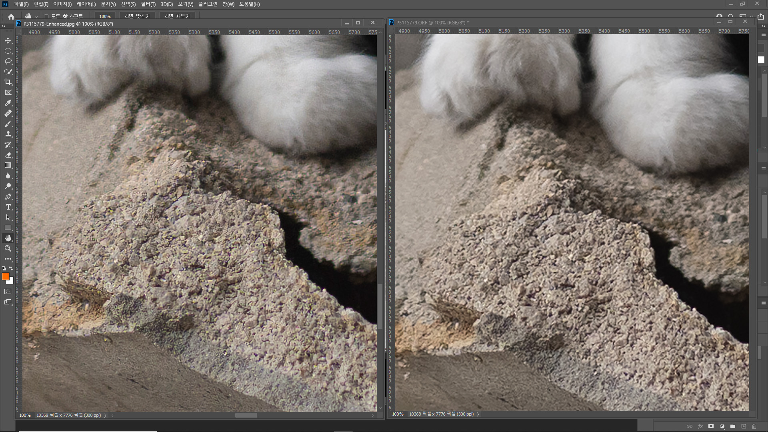Click the Home icon in options bar
The height and width of the screenshot is (432, 768).
tap(11, 16)
